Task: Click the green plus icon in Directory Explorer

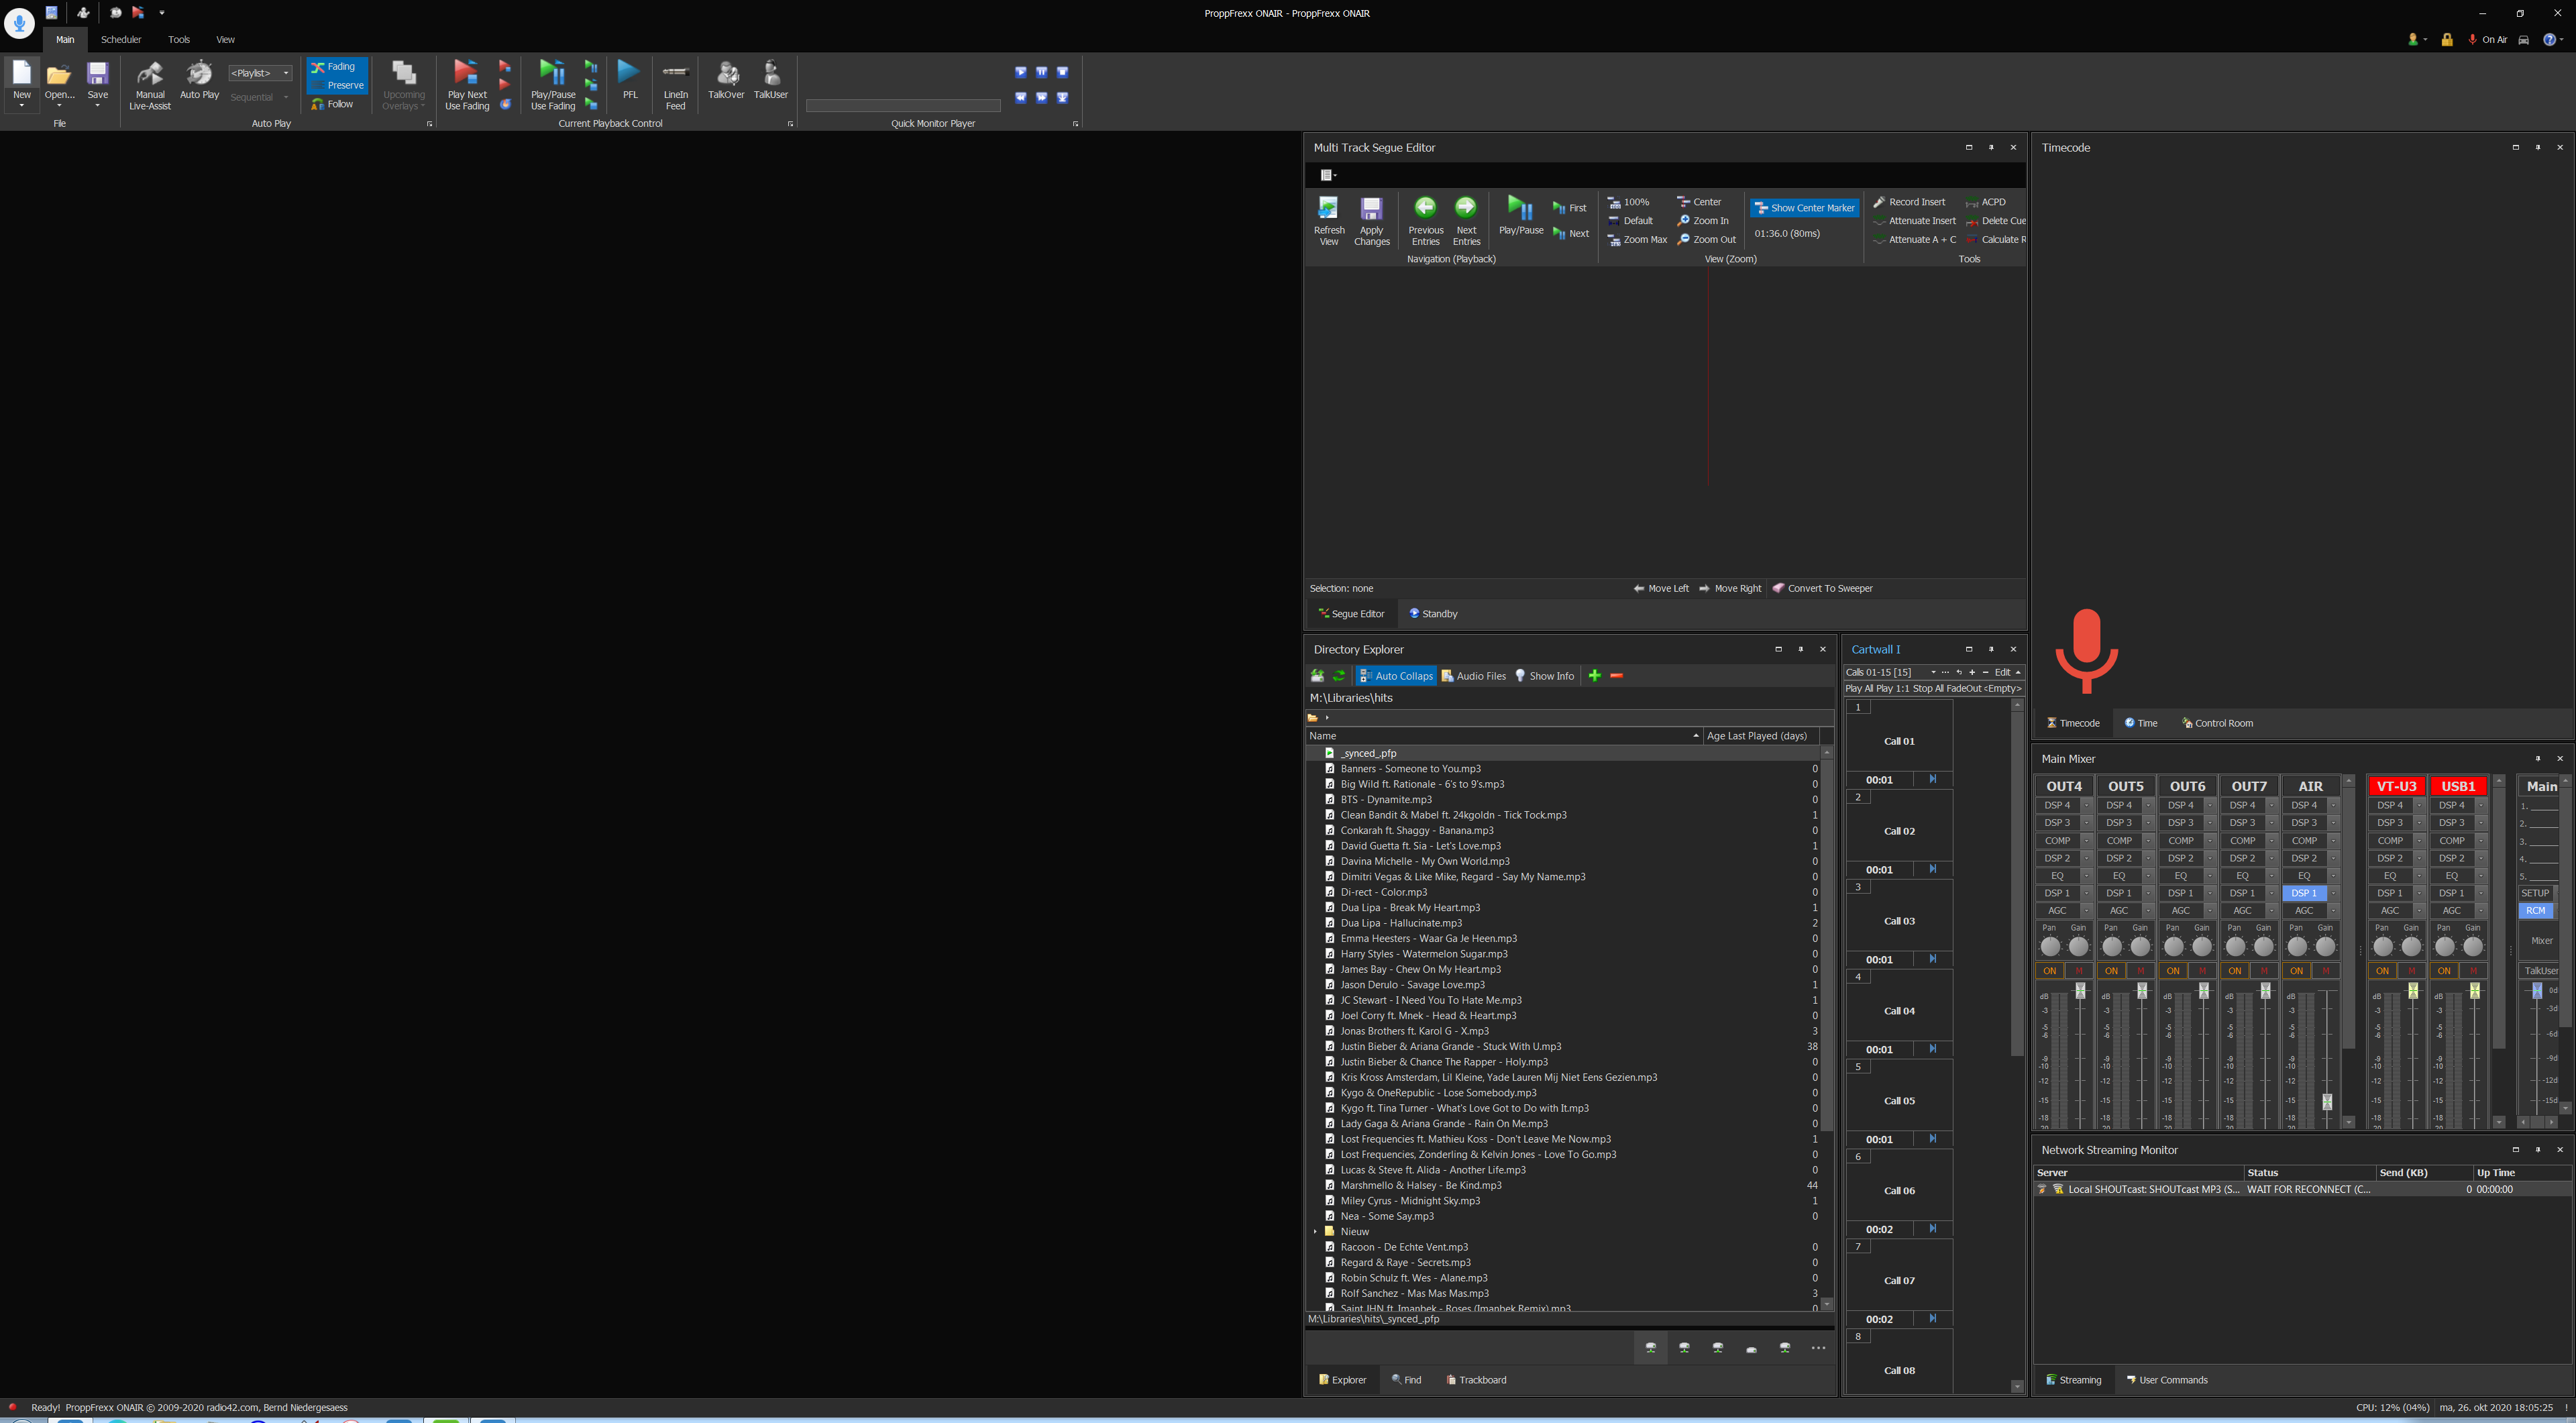Action: (x=1595, y=676)
